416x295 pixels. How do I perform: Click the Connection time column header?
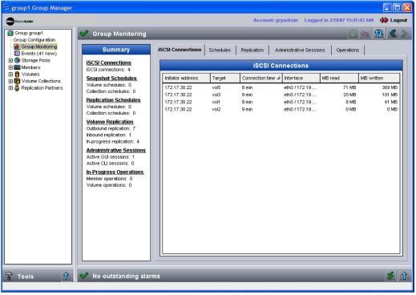click(261, 78)
